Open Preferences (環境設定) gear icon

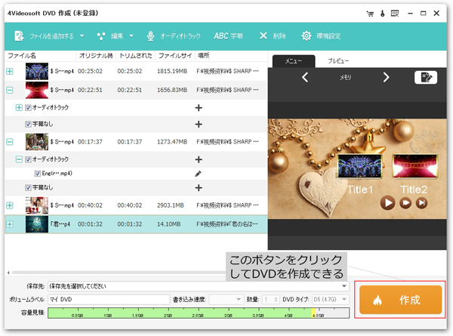click(x=307, y=35)
